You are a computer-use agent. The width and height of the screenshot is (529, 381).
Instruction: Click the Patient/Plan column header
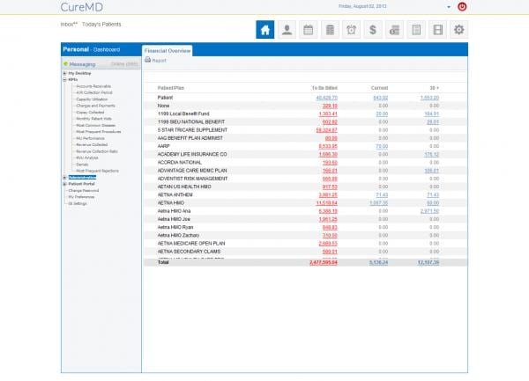[x=171, y=88]
